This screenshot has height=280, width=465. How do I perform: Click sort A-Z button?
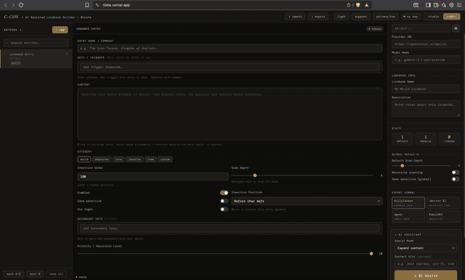[x=14, y=273]
